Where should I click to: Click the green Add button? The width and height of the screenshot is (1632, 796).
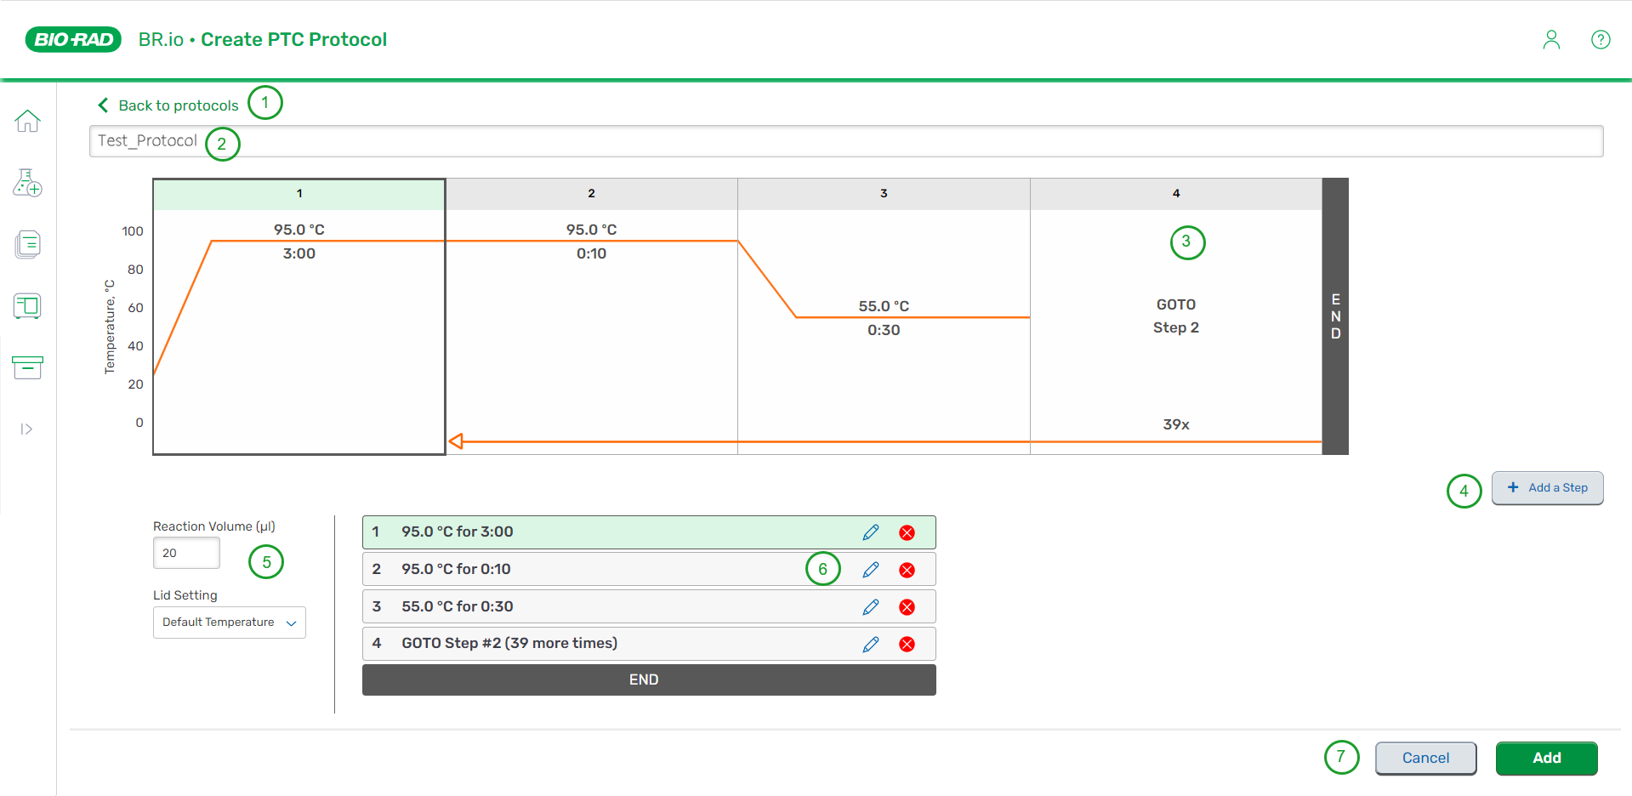click(1545, 758)
